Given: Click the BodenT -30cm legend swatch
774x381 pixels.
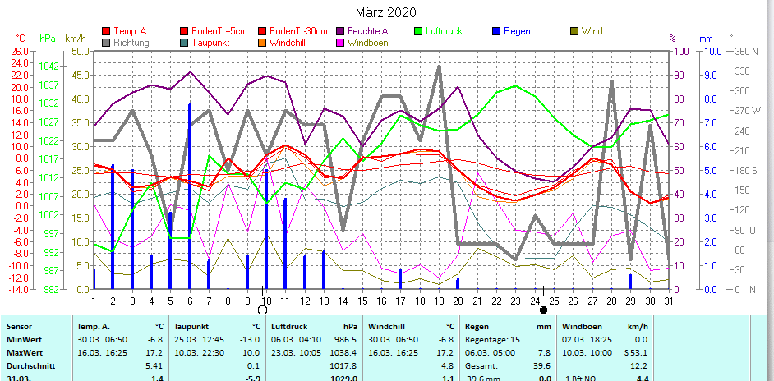Looking at the screenshot, I should tap(261, 31).
